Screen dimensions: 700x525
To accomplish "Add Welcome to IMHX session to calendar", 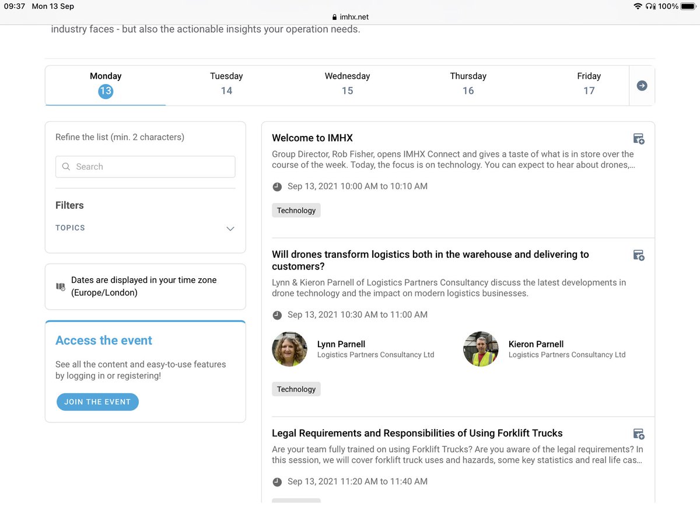I will (639, 139).
